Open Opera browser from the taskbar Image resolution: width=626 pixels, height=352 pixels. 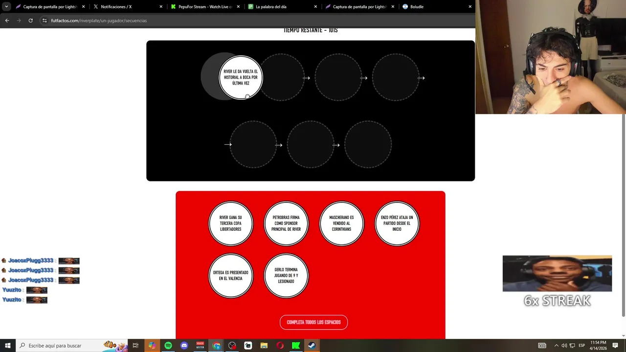point(280,346)
